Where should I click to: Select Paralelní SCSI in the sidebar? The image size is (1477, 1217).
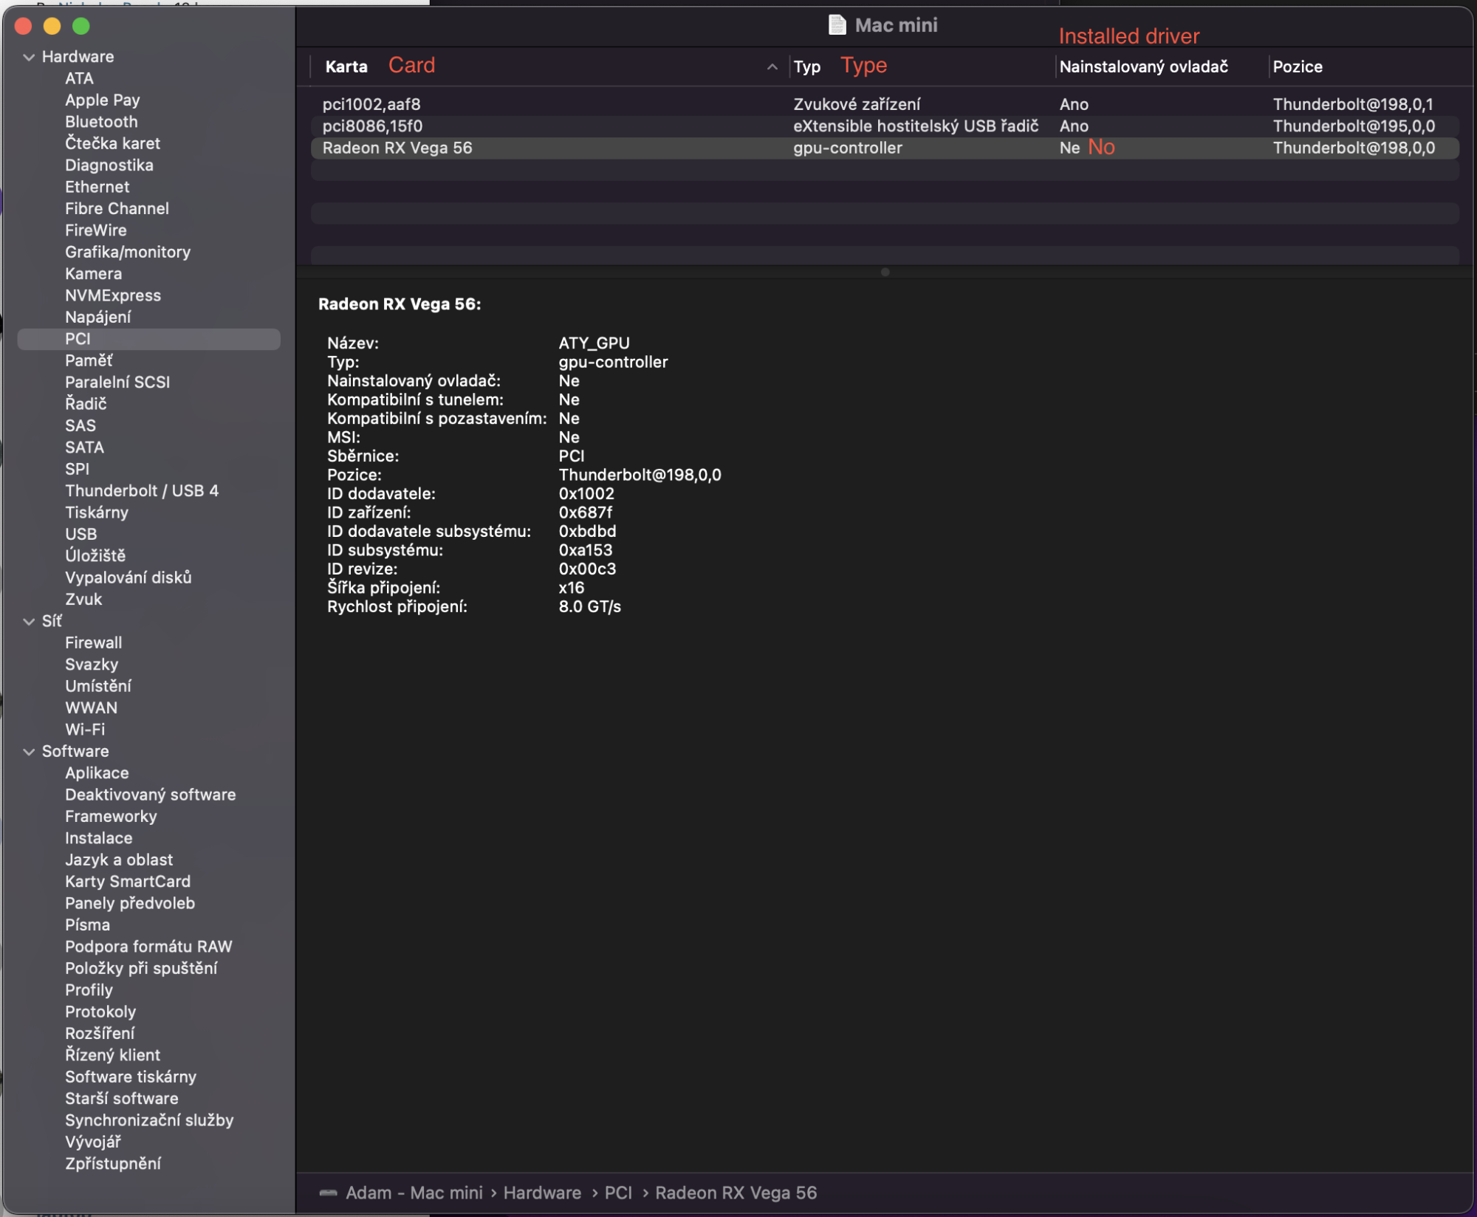coord(117,383)
